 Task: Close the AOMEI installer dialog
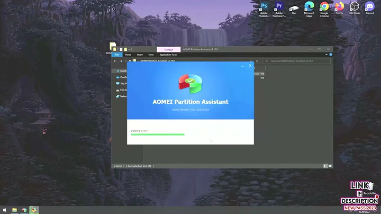pyautogui.click(x=250, y=66)
